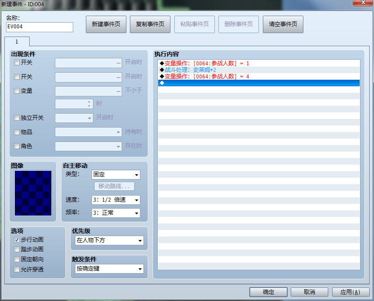Click the 新建事件页 button
The height and width of the screenshot is (301, 374).
pyautogui.click(x=106, y=24)
